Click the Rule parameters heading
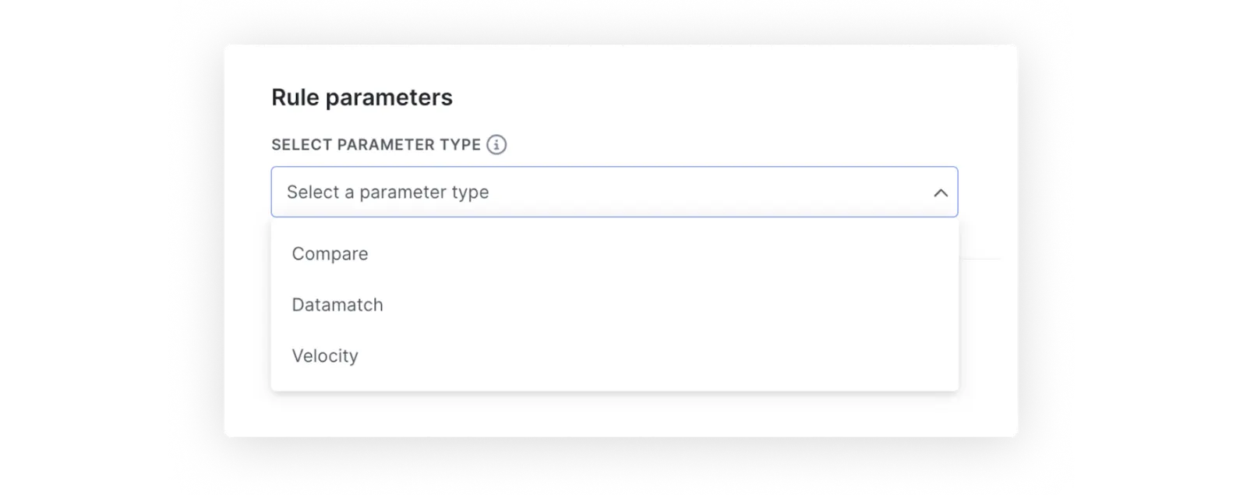 [362, 97]
